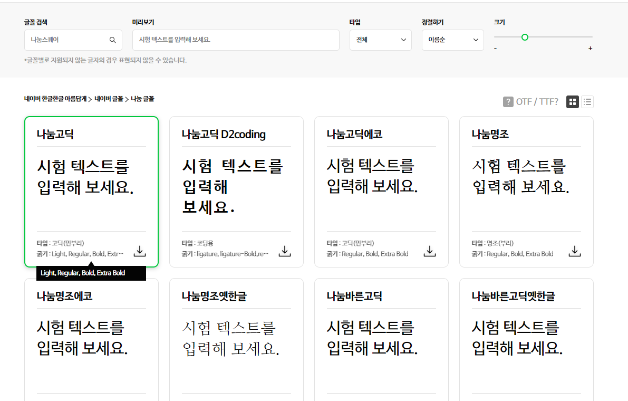This screenshot has height=401, width=628.
Task: Click the 미리보기 preview text field
Action: 236,40
